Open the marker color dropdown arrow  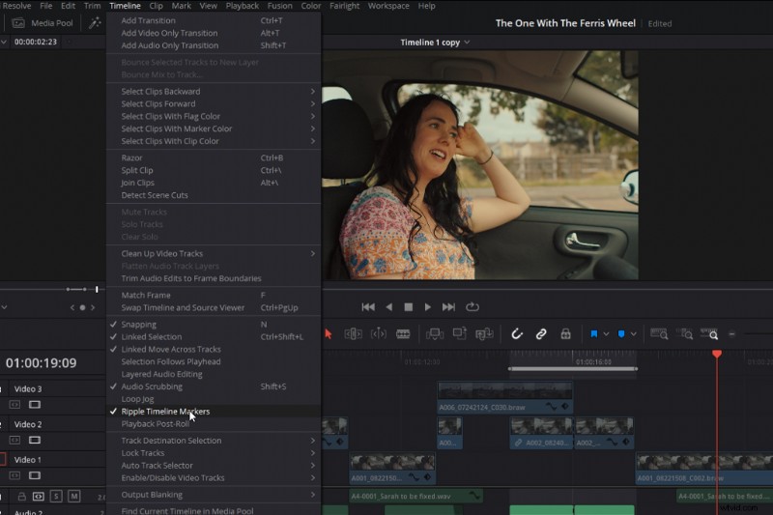click(634, 334)
